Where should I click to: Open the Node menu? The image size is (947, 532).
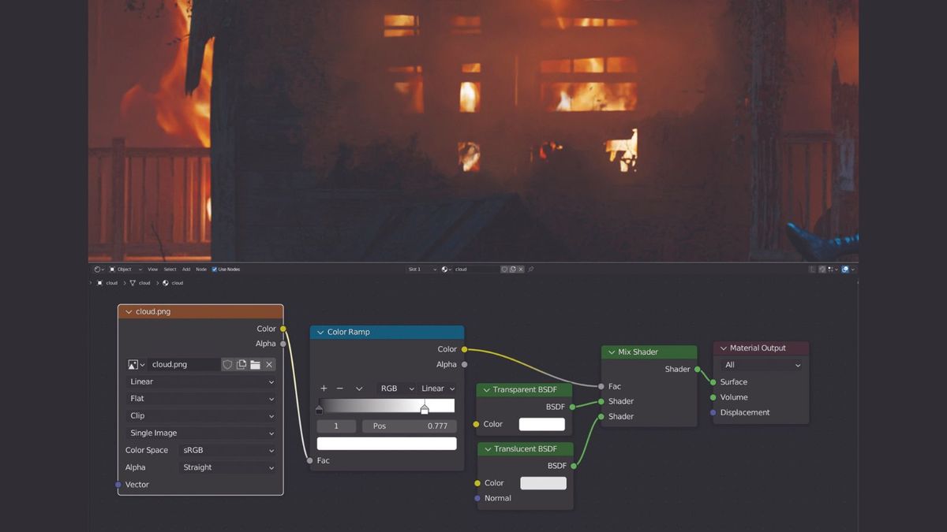click(x=200, y=269)
